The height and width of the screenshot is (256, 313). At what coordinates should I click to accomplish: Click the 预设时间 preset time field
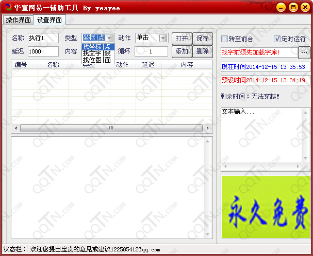point(264,80)
